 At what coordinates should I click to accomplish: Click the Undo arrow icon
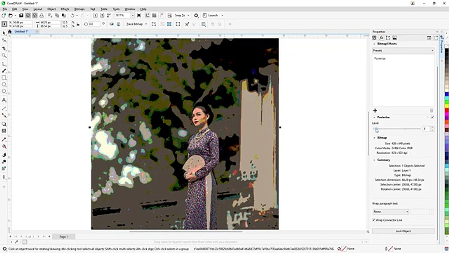tap(72, 15)
